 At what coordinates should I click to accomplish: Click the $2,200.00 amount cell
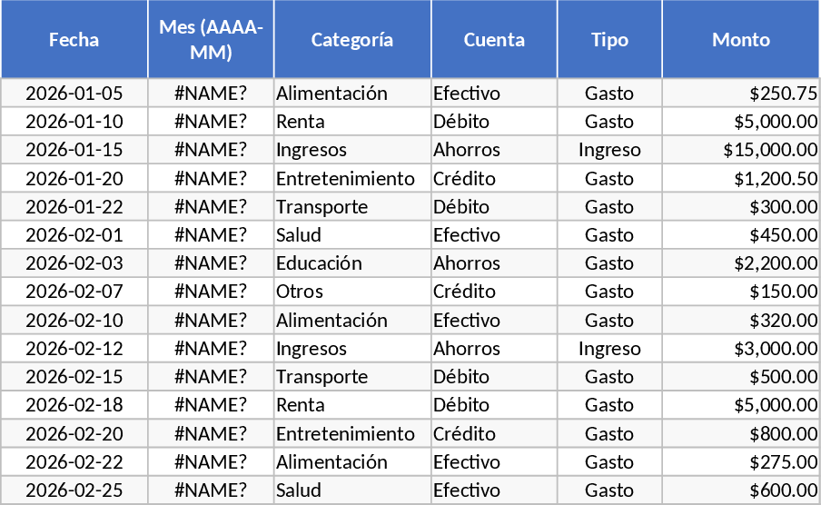(741, 263)
